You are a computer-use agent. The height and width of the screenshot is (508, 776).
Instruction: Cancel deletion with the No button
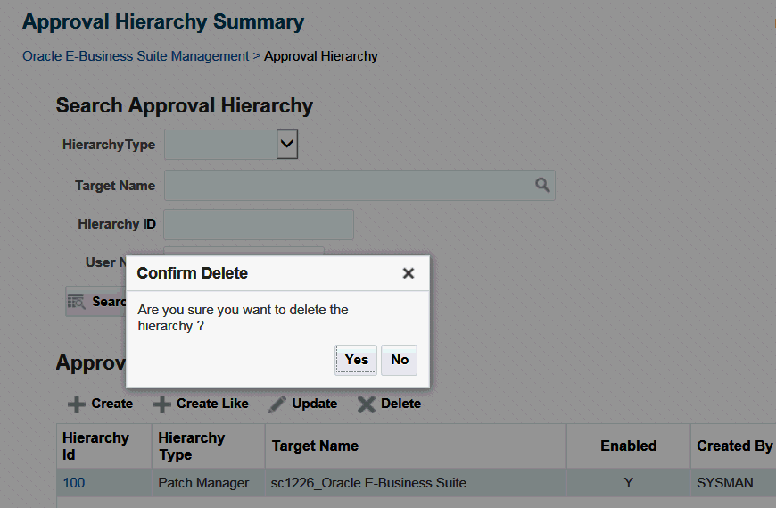[400, 360]
